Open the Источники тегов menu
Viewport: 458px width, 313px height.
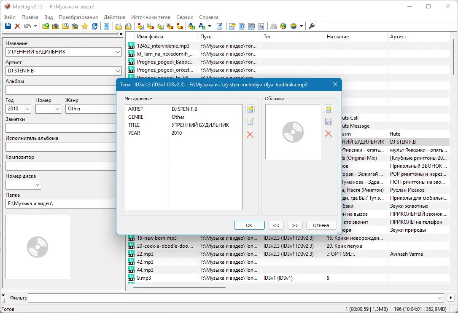[151, 17]
